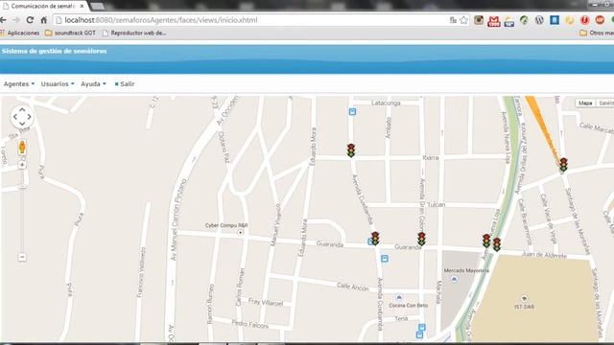Bookmark this page with the star icon
Image resolution: width=614 pixels, height=345 pixels.
click(x=463, y=20)
